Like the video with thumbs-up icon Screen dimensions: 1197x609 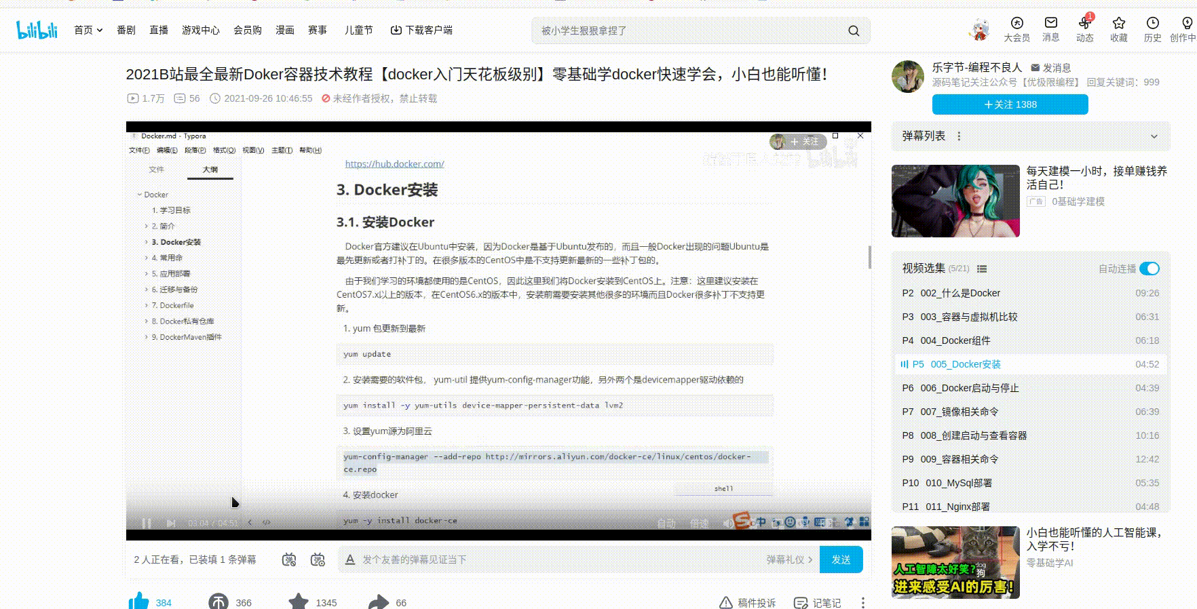click(x=138, y=602)
